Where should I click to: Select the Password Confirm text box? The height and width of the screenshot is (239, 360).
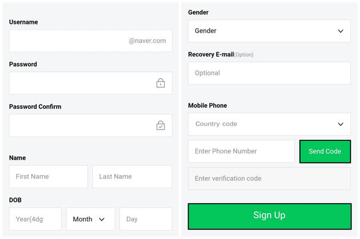click(x=80, y=125)
